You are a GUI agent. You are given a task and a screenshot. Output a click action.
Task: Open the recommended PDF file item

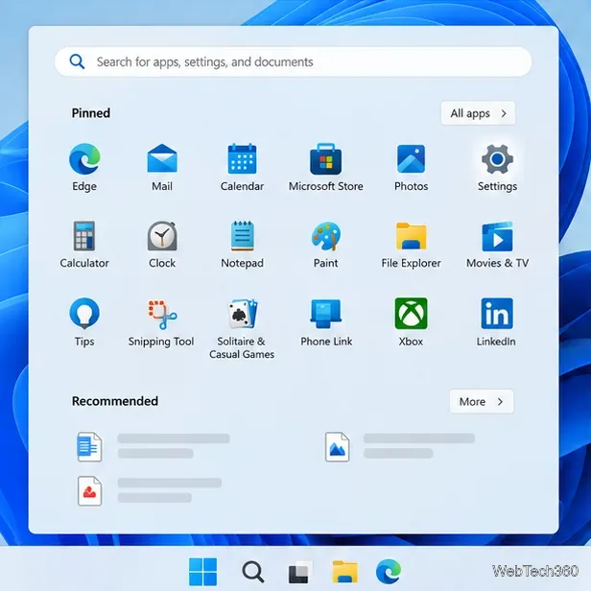(x=150, y=491)
